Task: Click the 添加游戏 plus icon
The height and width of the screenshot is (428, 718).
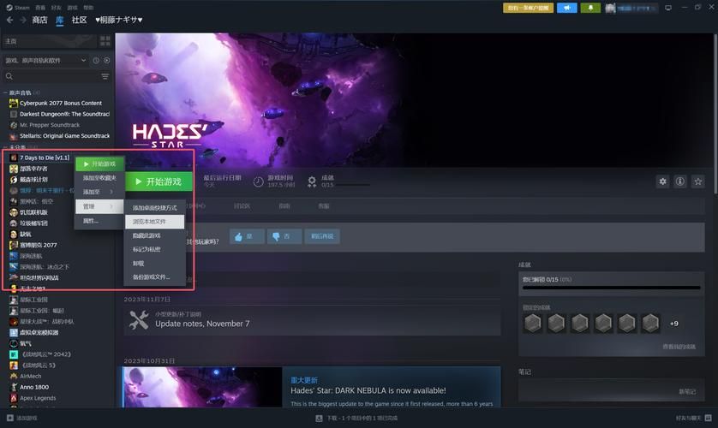Action: [x=10, y=418]
